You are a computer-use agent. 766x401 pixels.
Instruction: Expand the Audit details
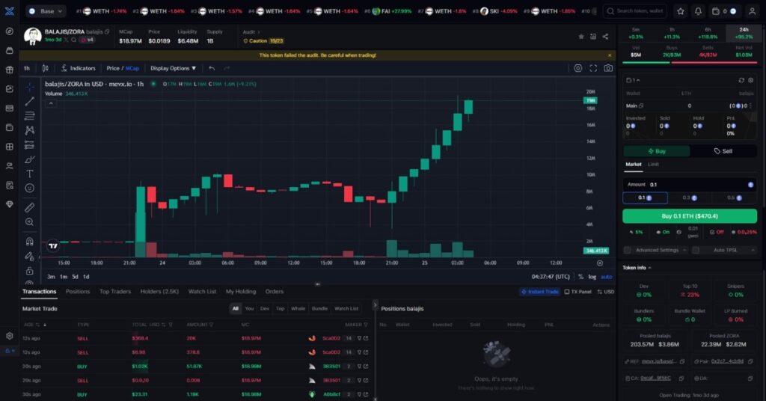[251, 31]
